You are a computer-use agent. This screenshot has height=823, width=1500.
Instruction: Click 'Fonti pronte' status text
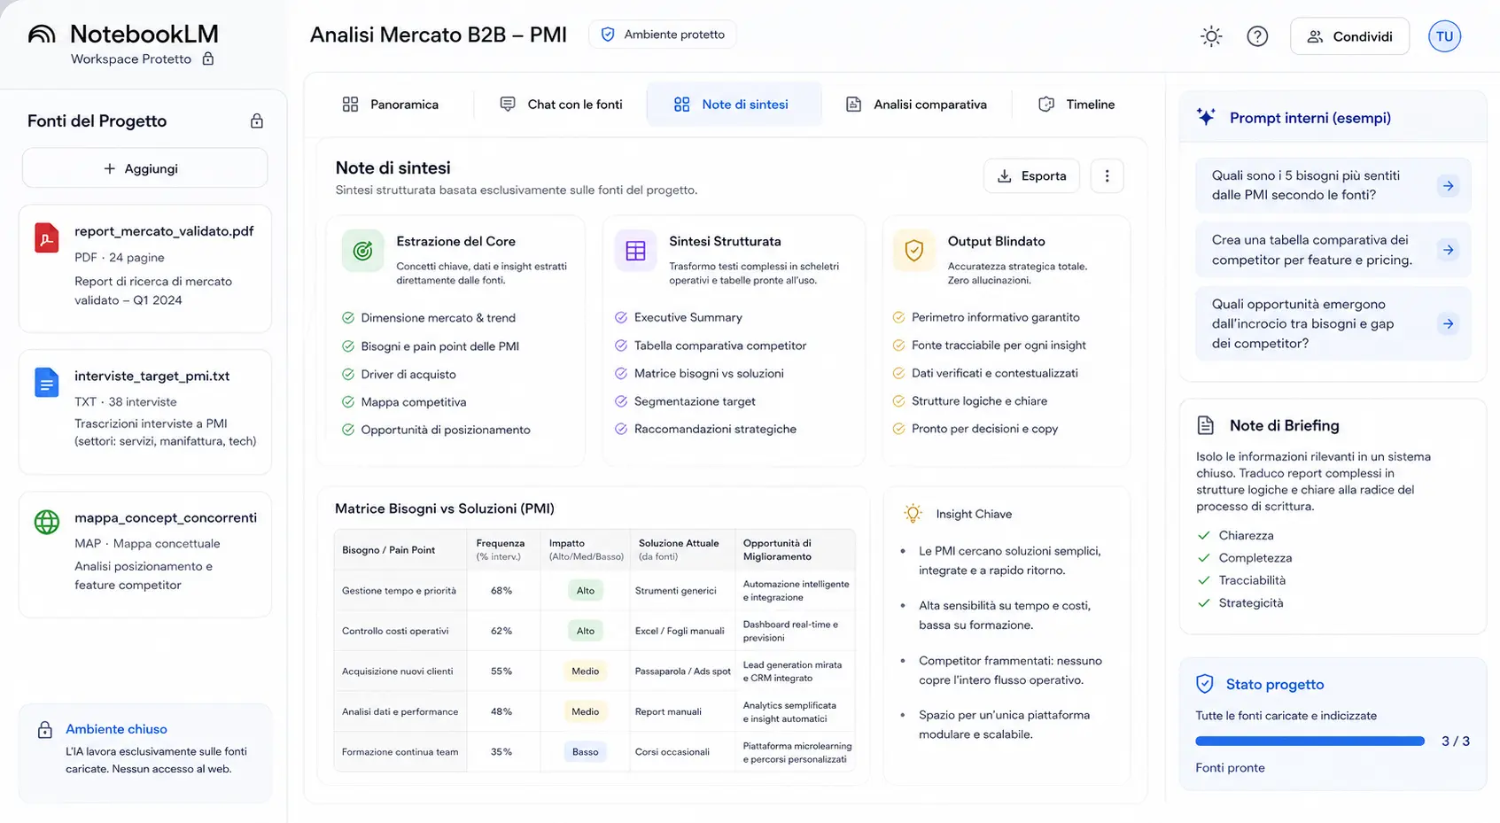pyautogui.click(x=1230, y=768)
